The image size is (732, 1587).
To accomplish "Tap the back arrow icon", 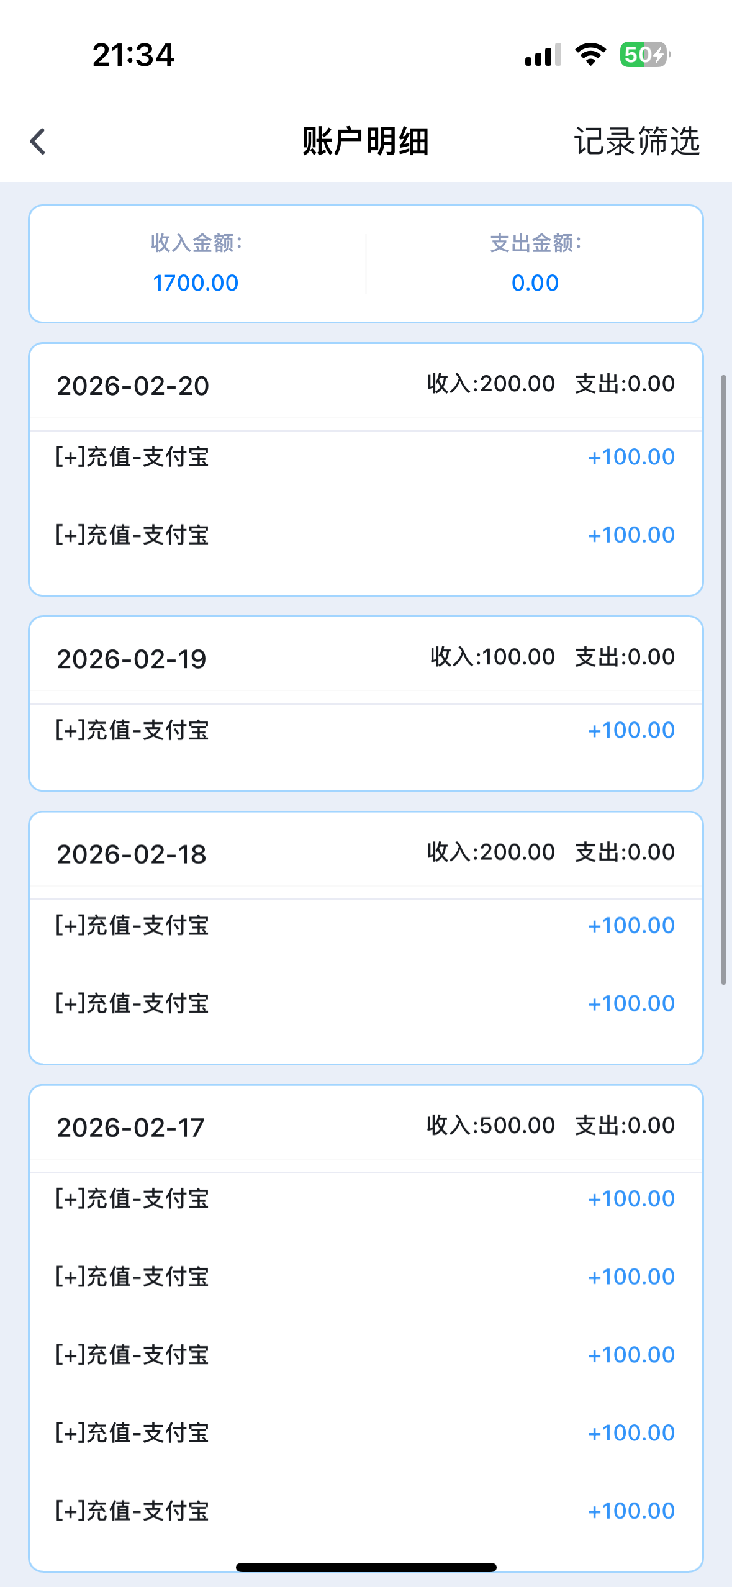I will [x=38, y=142].
